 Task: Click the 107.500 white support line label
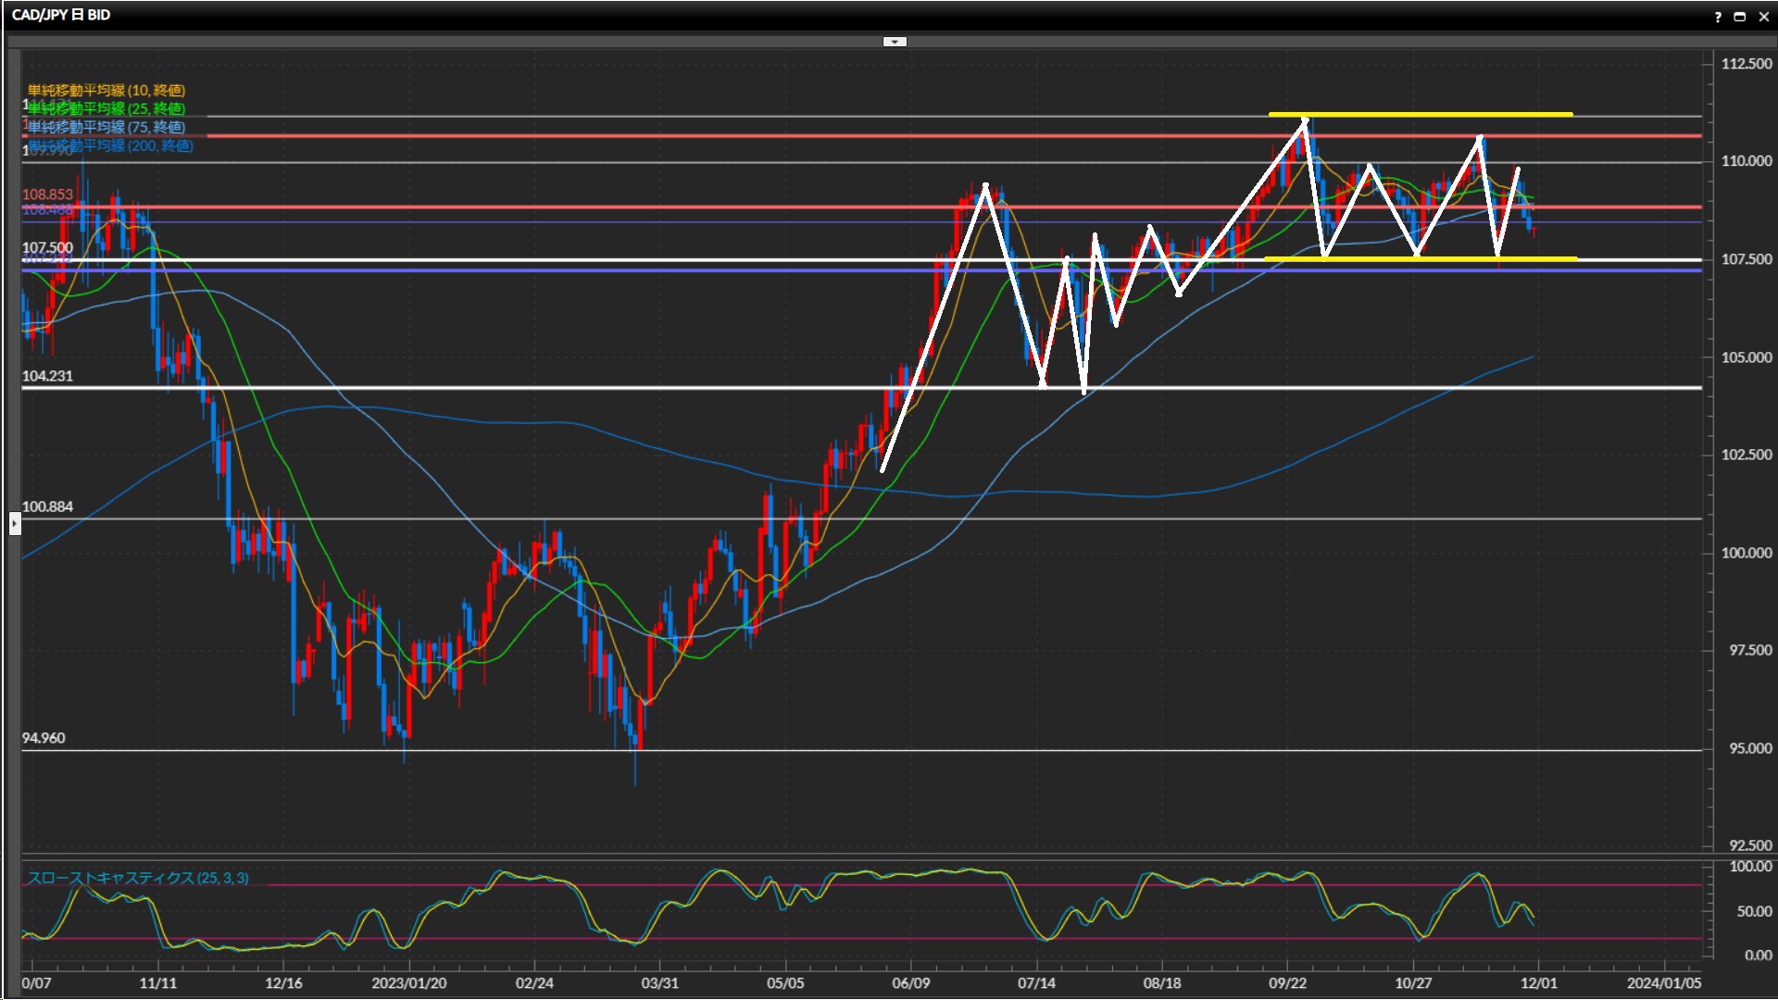[x=47, y=248]
